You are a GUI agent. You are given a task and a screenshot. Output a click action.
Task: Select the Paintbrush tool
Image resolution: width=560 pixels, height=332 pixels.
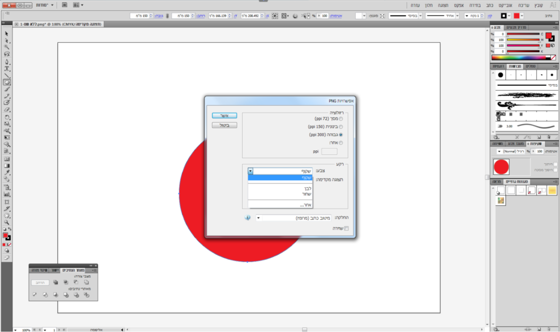(x=7, y=89)
